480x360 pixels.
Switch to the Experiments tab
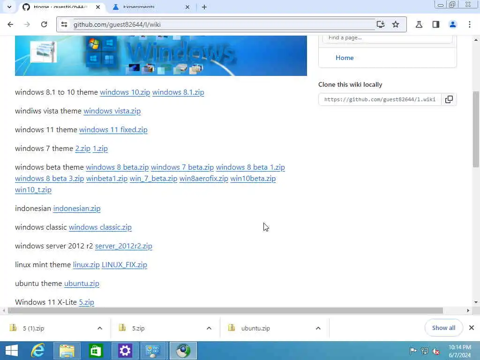click(x=150, y=7)
